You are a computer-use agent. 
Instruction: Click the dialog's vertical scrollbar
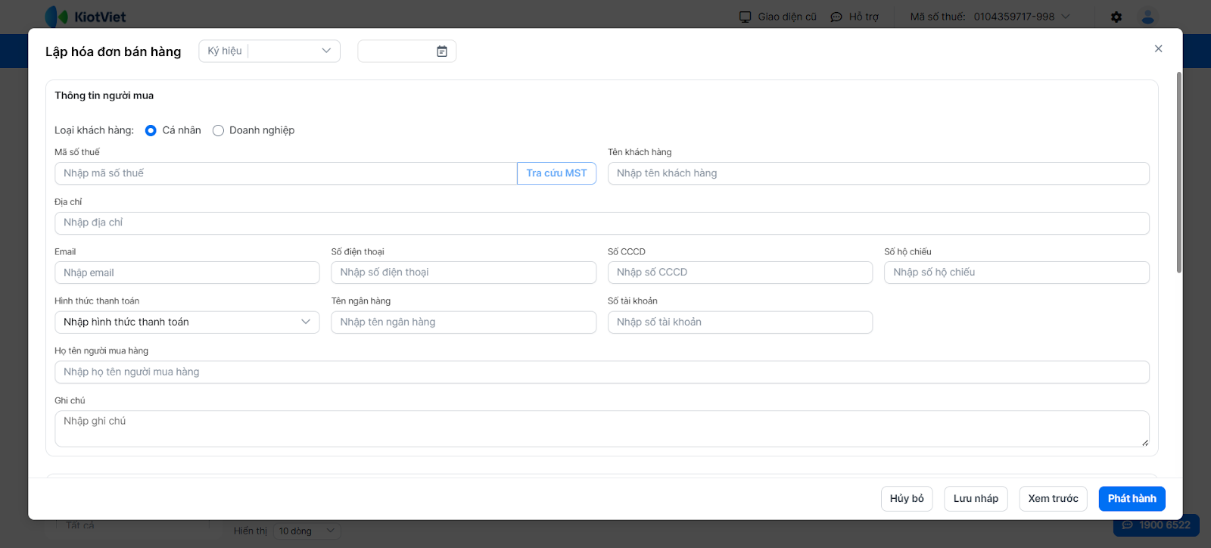(x=1178, y=174)
